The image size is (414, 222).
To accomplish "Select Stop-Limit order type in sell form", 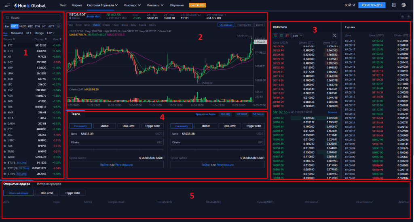I will click(230, 126).
